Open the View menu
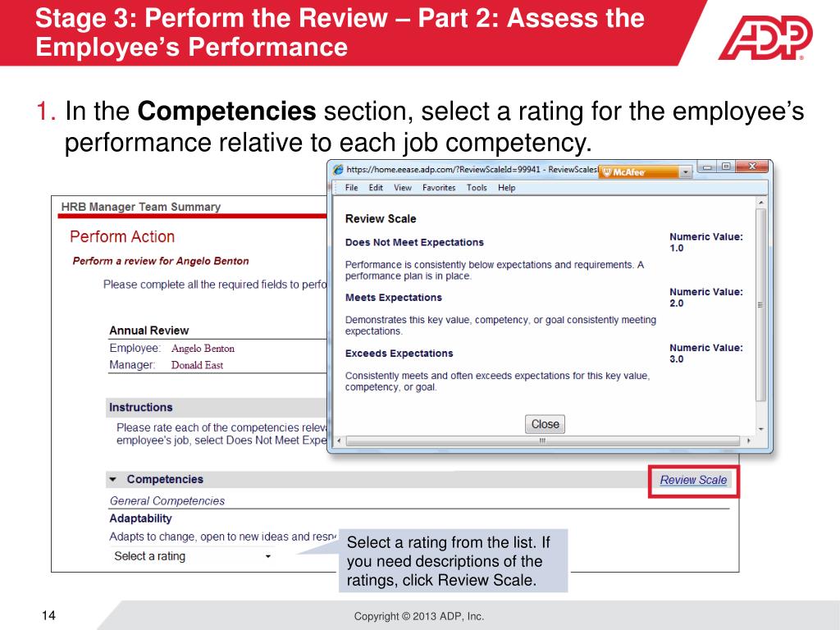Screen dimensions: 840x630 coord(402,188)
